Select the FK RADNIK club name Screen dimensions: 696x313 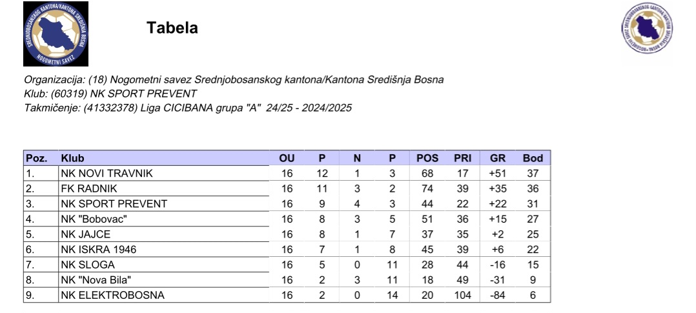pyautogui.click(x=89, y=188)
